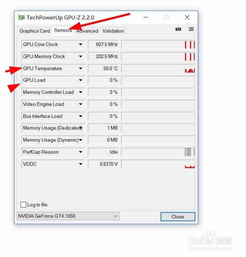Click the 607.5 MHz value
Image resolution: width=246 pixels, height=257 pixels.
click(x=103, y=44)
